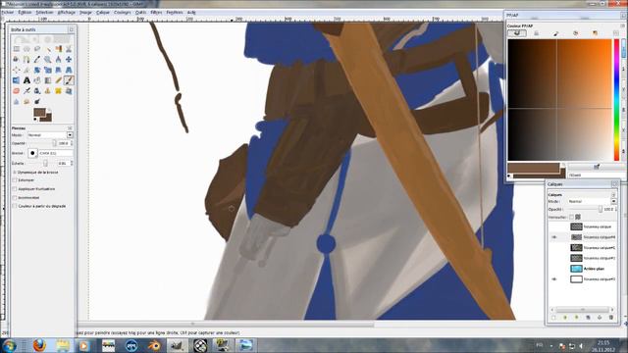Select the Pencil tool
This screenshot has width=628, height=353.
pos(58,80)
